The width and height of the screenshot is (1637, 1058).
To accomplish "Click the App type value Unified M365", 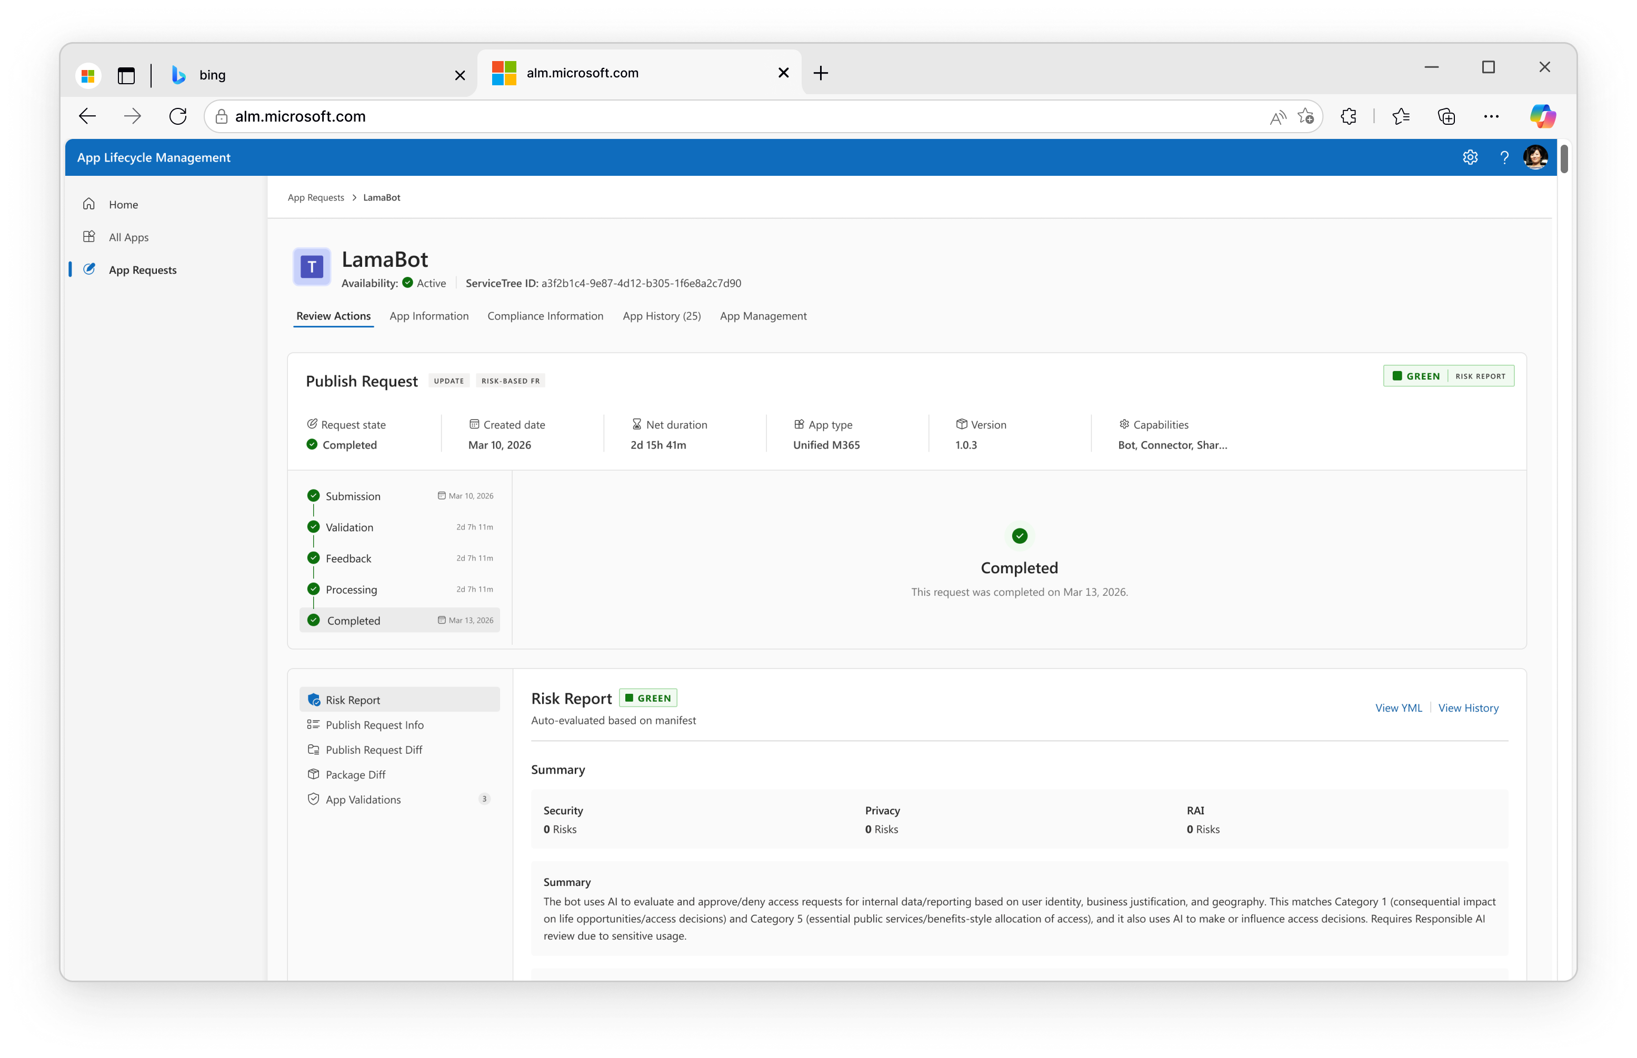I will 826,445.
